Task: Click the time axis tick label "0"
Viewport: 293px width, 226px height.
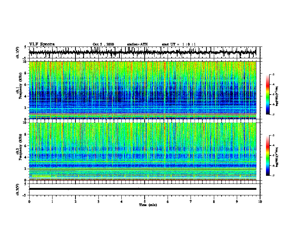Action: [29, 201]
